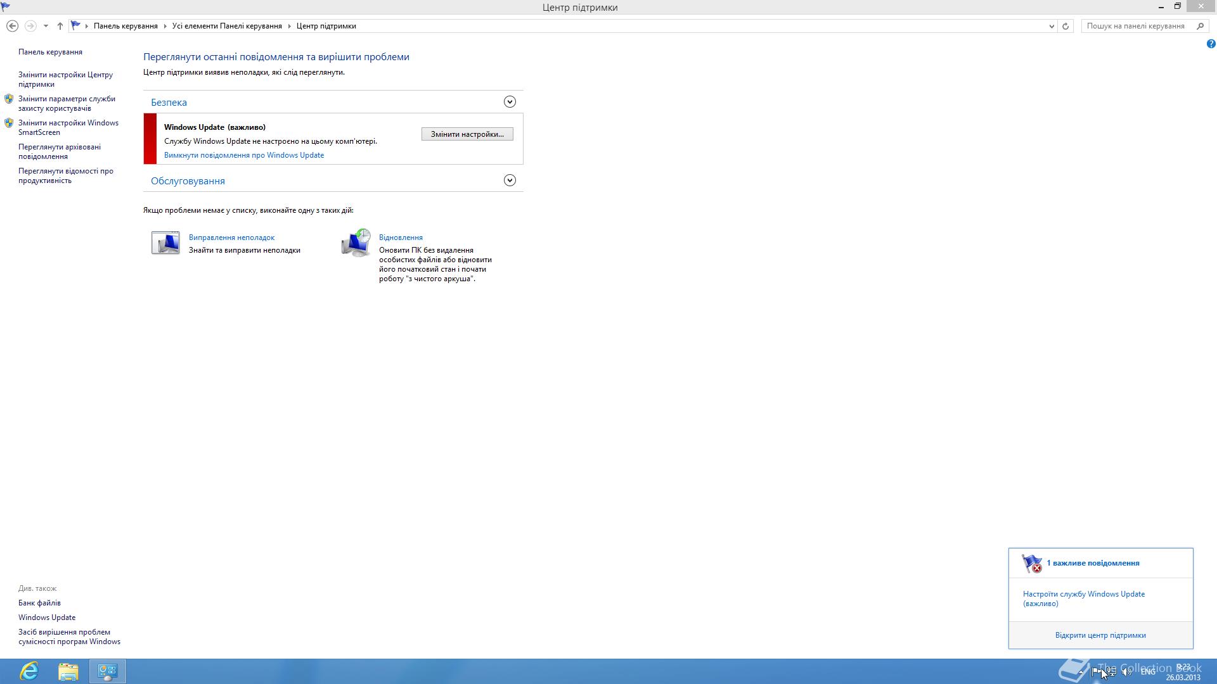Restore down the 'Центр підтримки' window
This screenshot has width=1217, height=684.
(x=1178, y=6)
